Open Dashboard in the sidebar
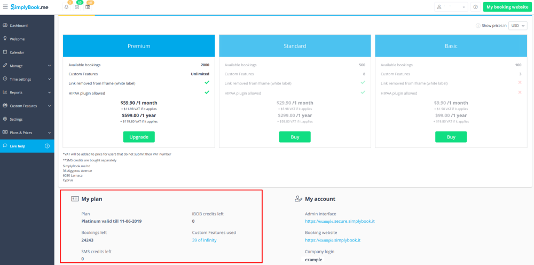The image size is (534, 265). coord(19,26)
